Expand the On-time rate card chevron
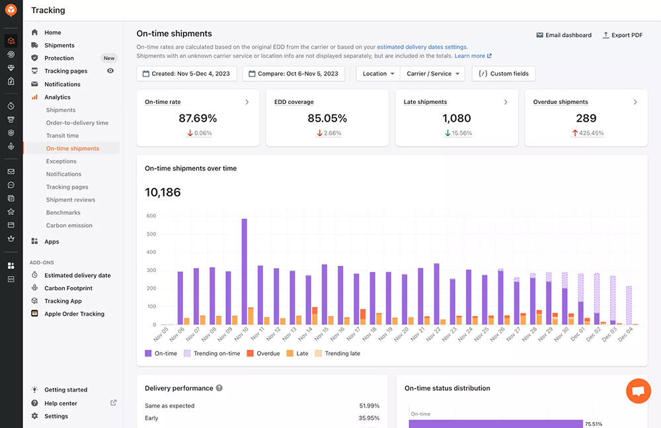This screenshot has height=428, width=661. (x=247, y=102)
